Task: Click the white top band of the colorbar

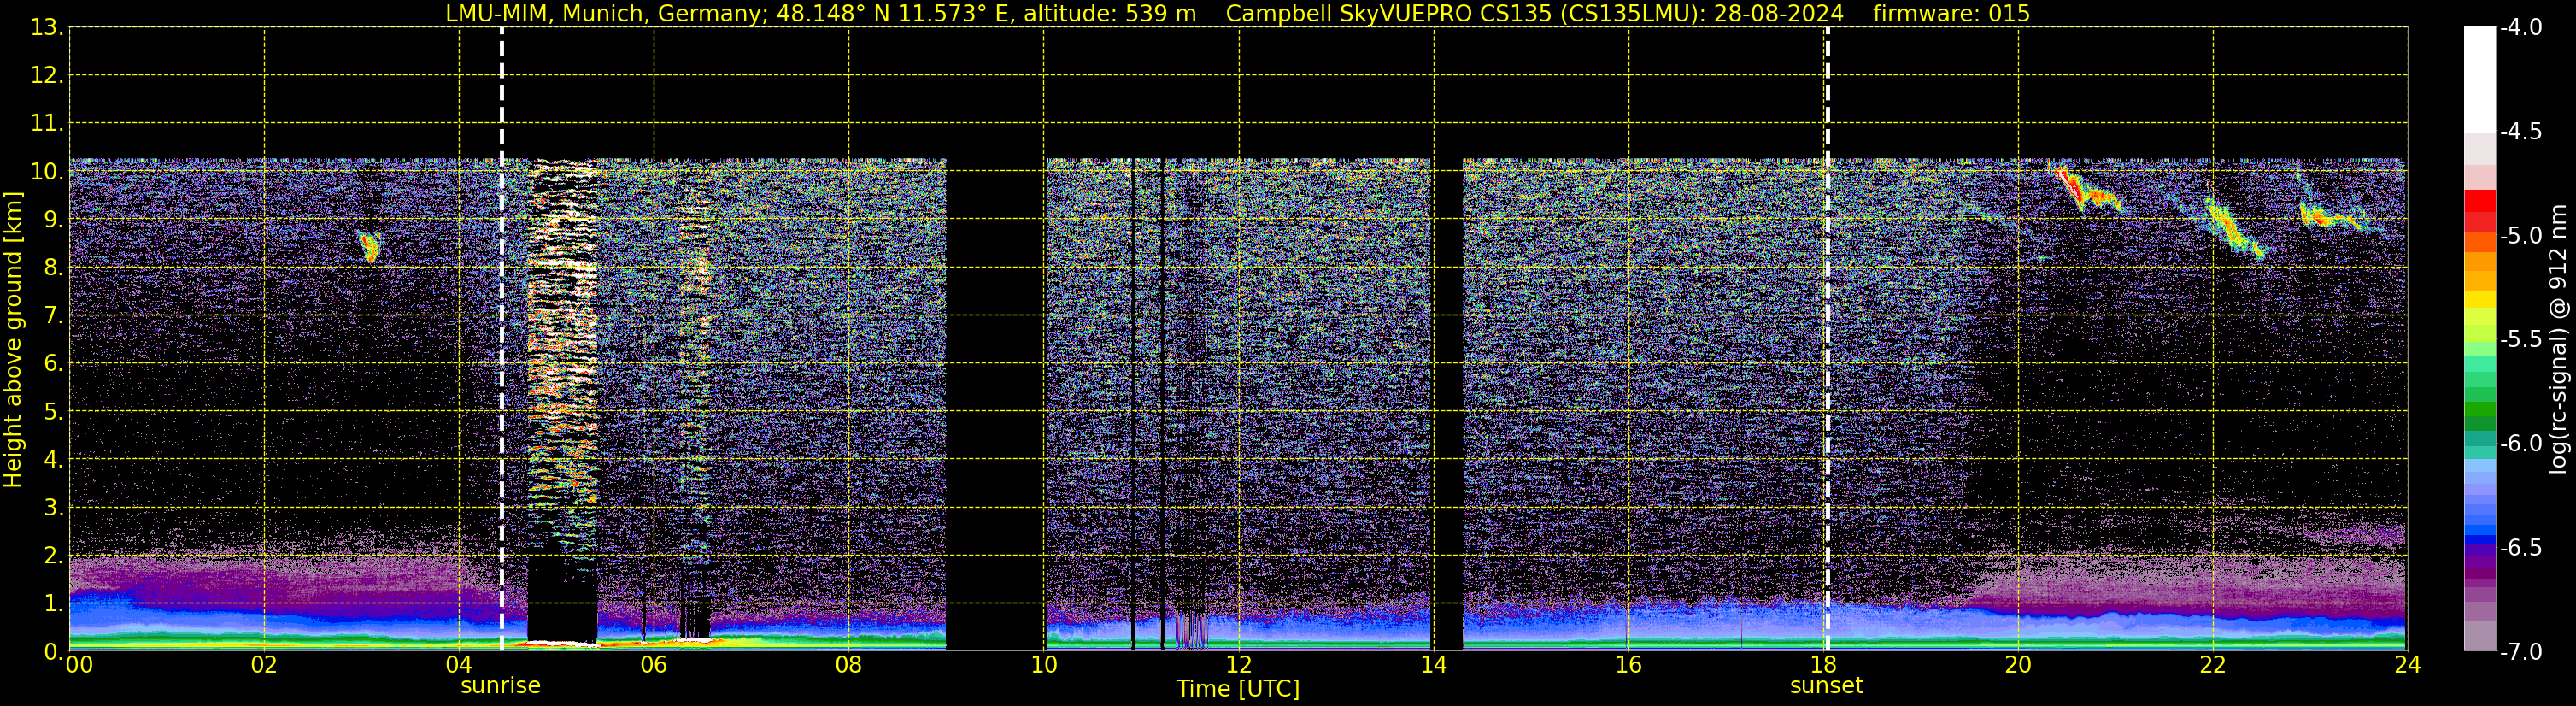Action: pos(2480,80)
